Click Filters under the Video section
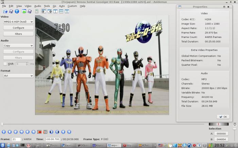The height and width of the screenshot is (148, 238). click(18, 34)
